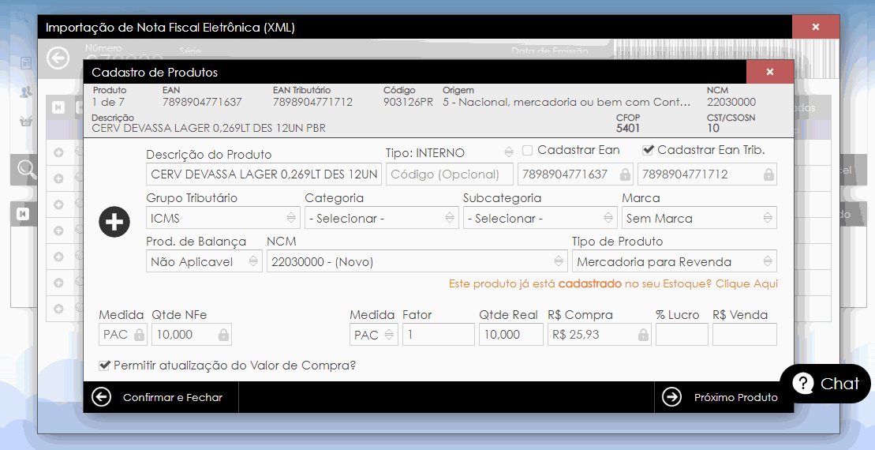
Task: Open the Subcategoria dropdown
Action: 540,218
